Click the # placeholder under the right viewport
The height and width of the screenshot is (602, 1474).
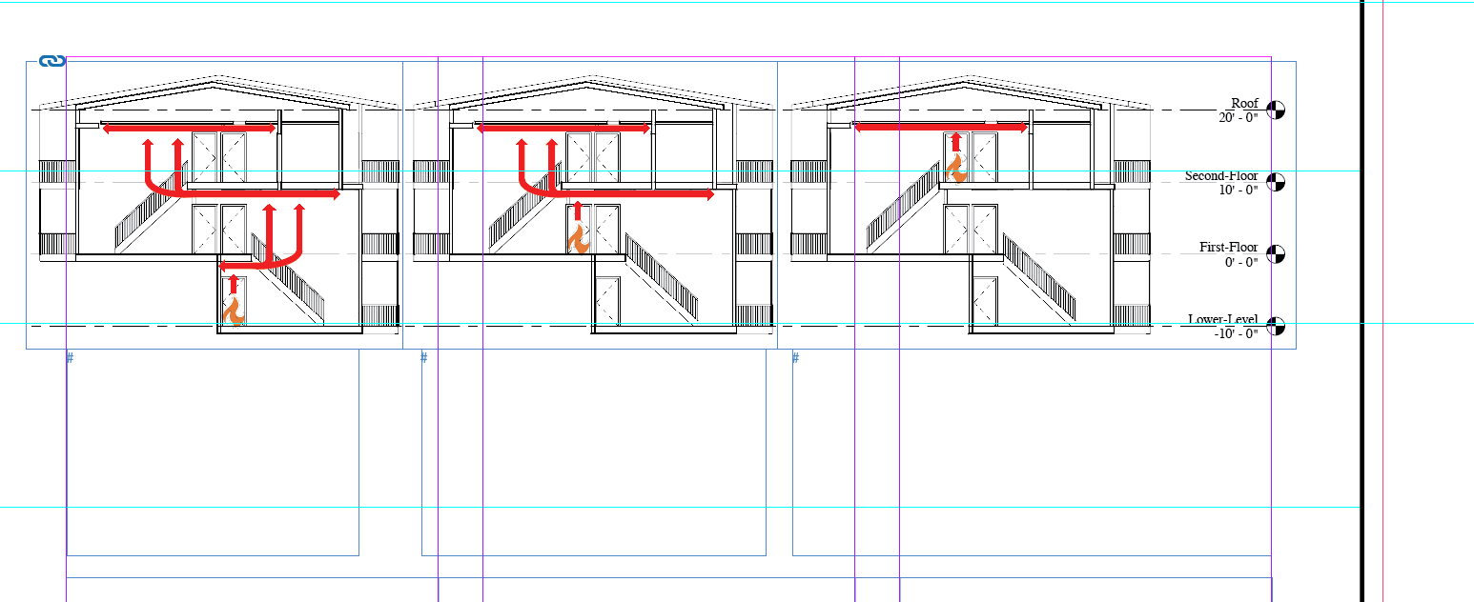pyautogui.click(x=796, y=359)
